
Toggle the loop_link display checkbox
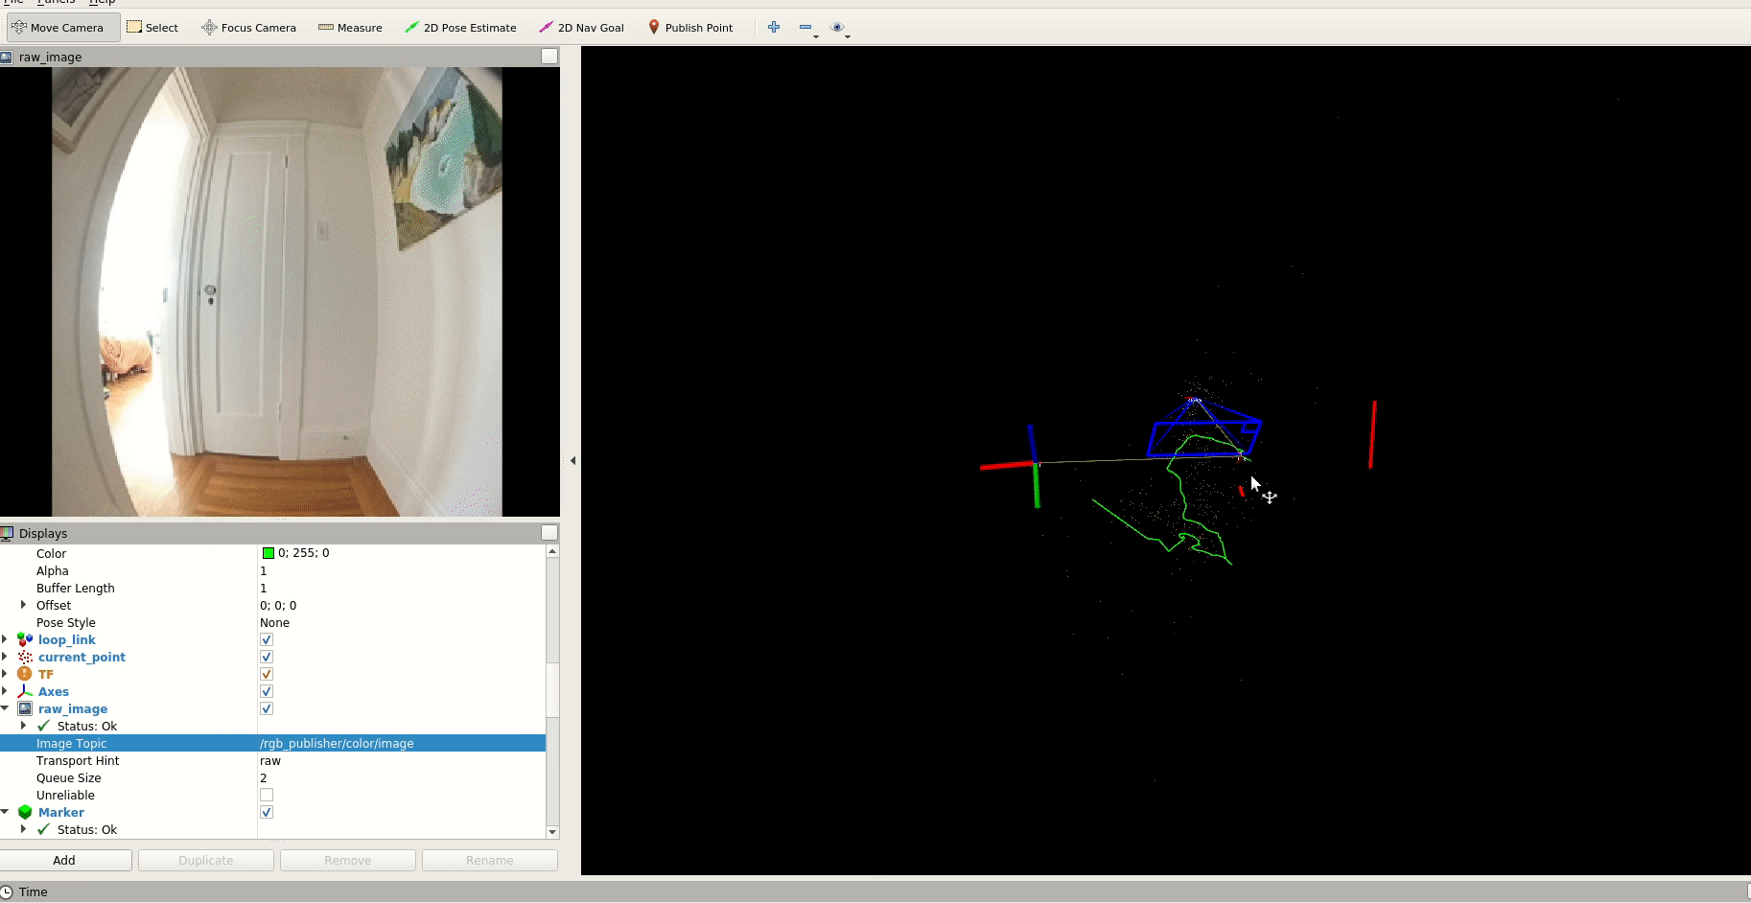pyautogui.click(x=267, y=639)
